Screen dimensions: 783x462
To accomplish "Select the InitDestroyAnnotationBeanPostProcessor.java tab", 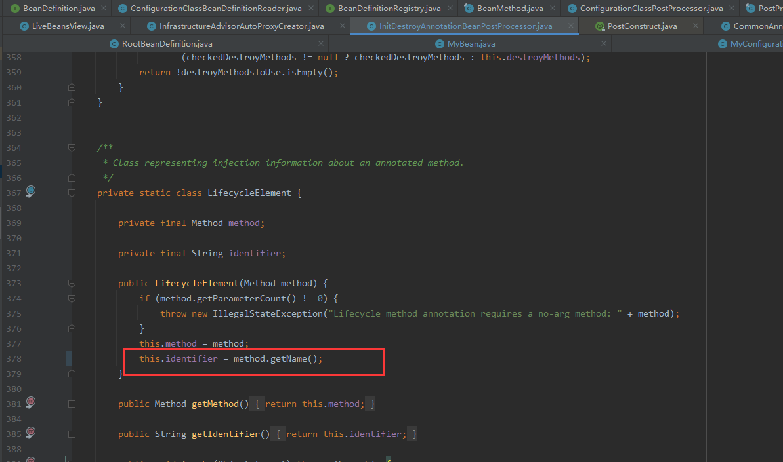I will click(x=465, y=26).
